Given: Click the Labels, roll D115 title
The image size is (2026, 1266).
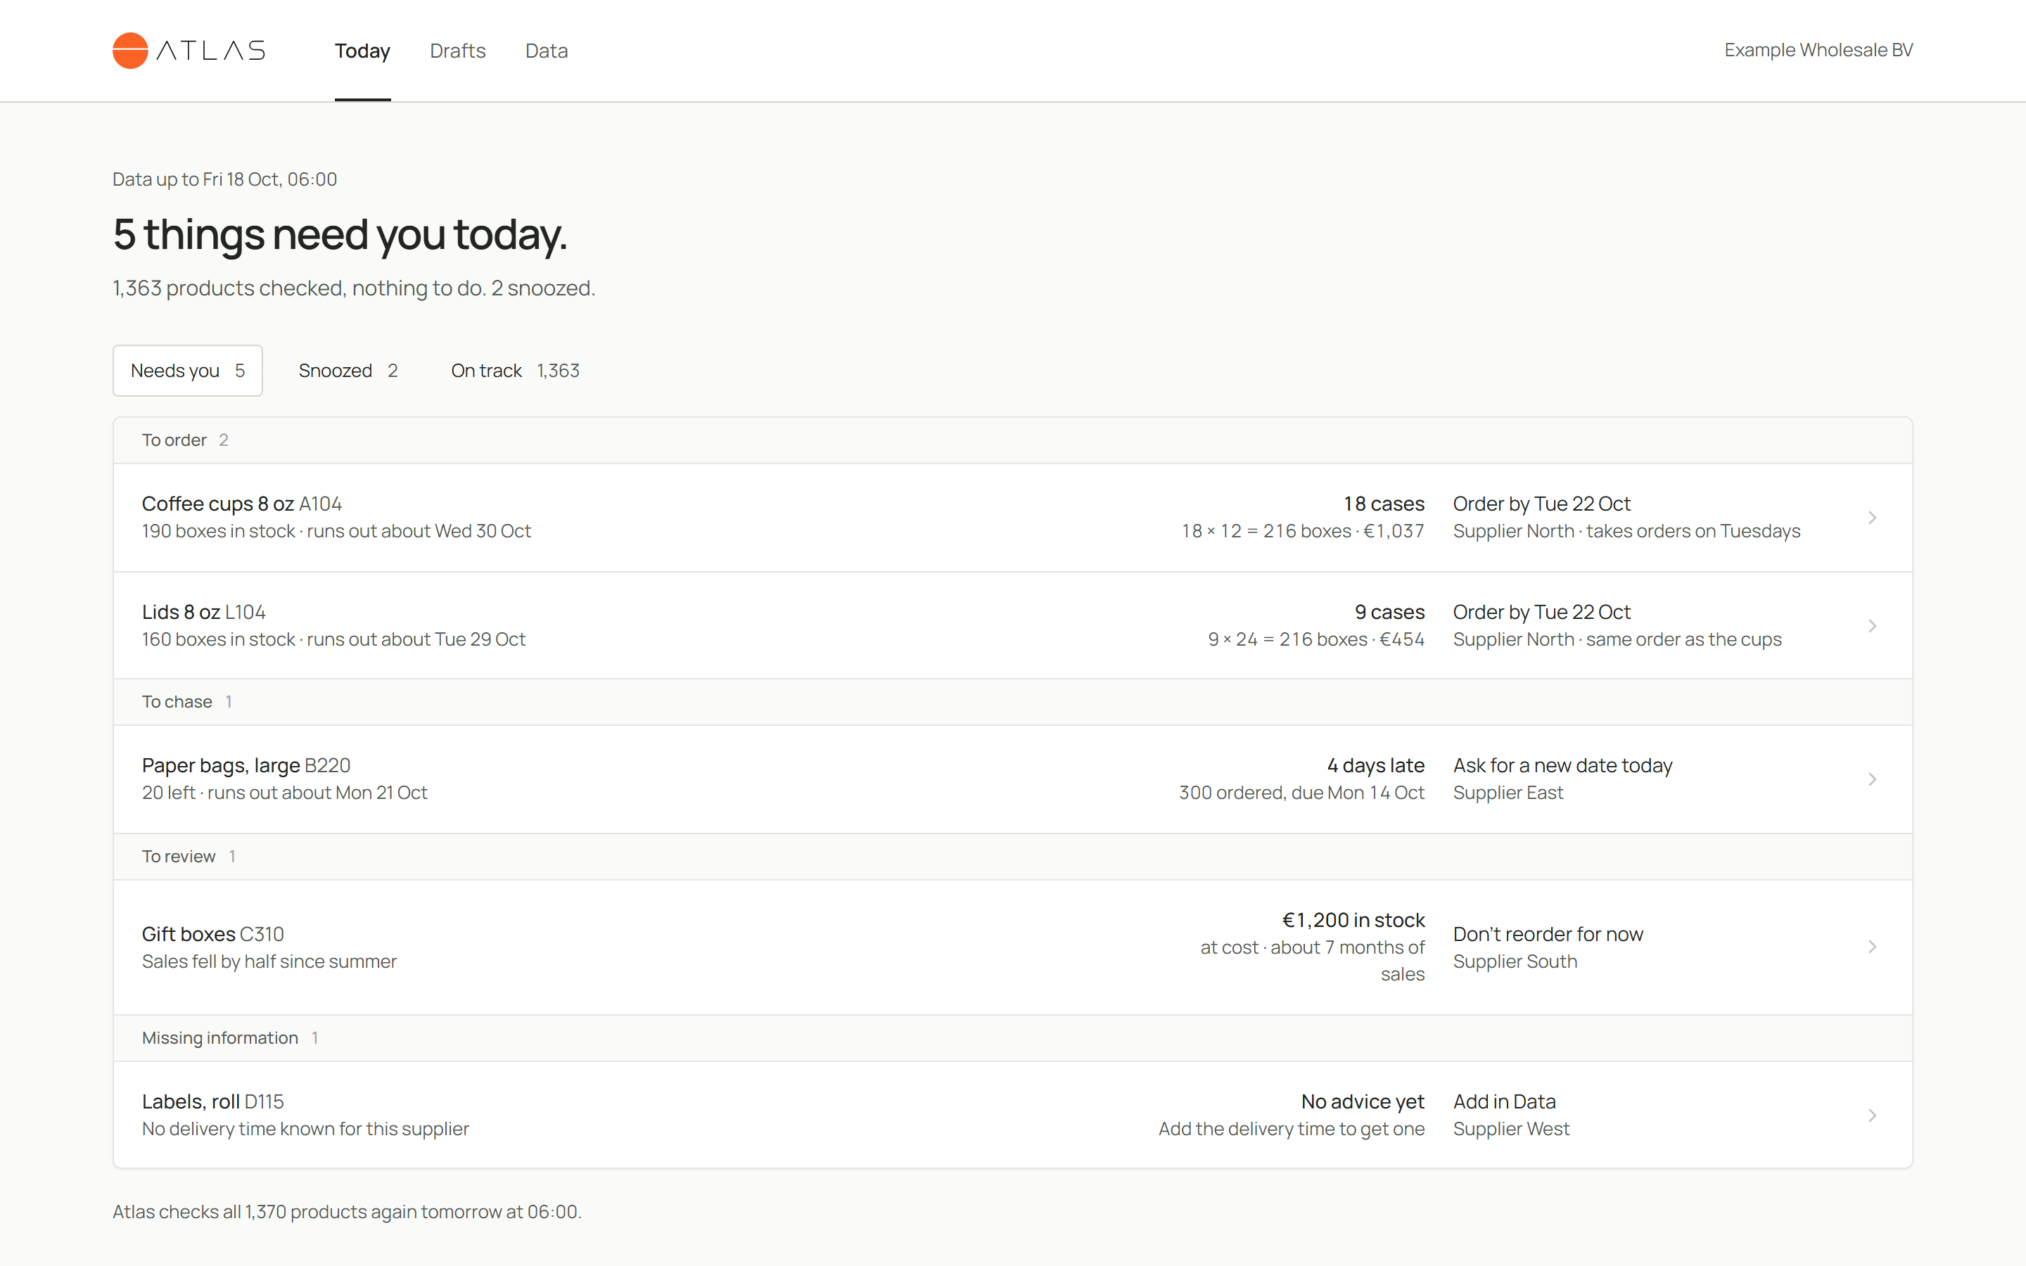Looking at the screenshot, I should 212,1102.
